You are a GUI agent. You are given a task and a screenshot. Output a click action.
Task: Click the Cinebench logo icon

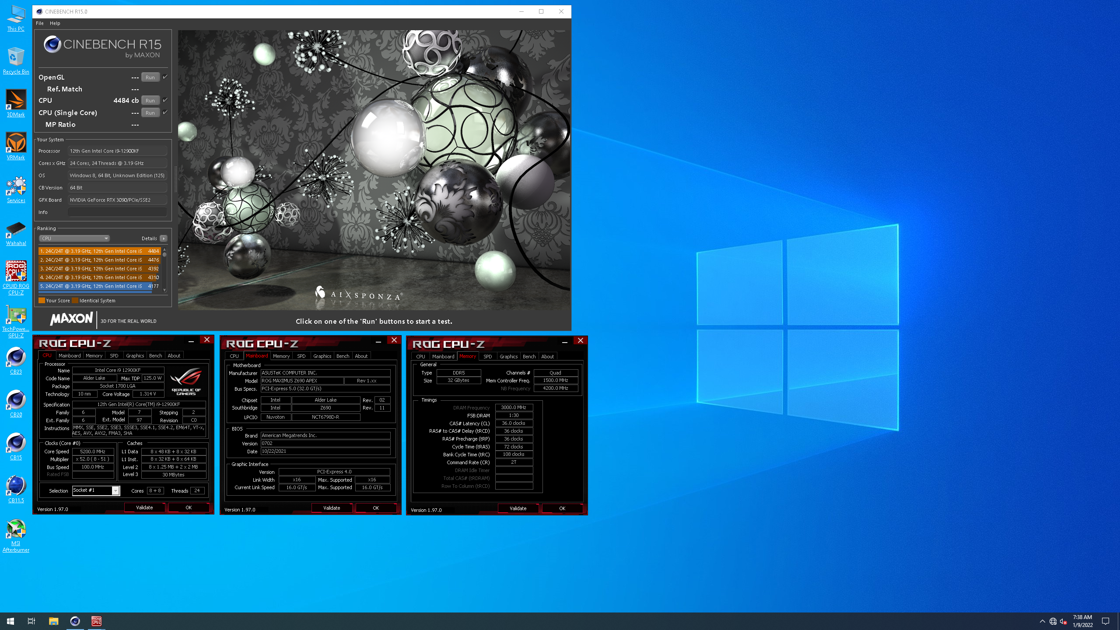pos(52,44)
